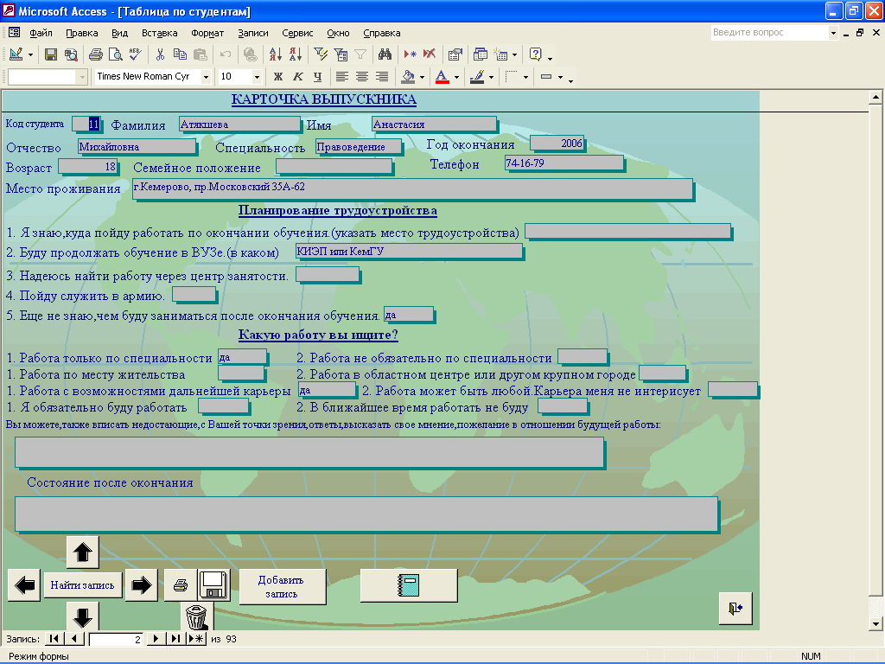Open the Файл menu
Screen dimensions: 885x664
tap(41, 34)
